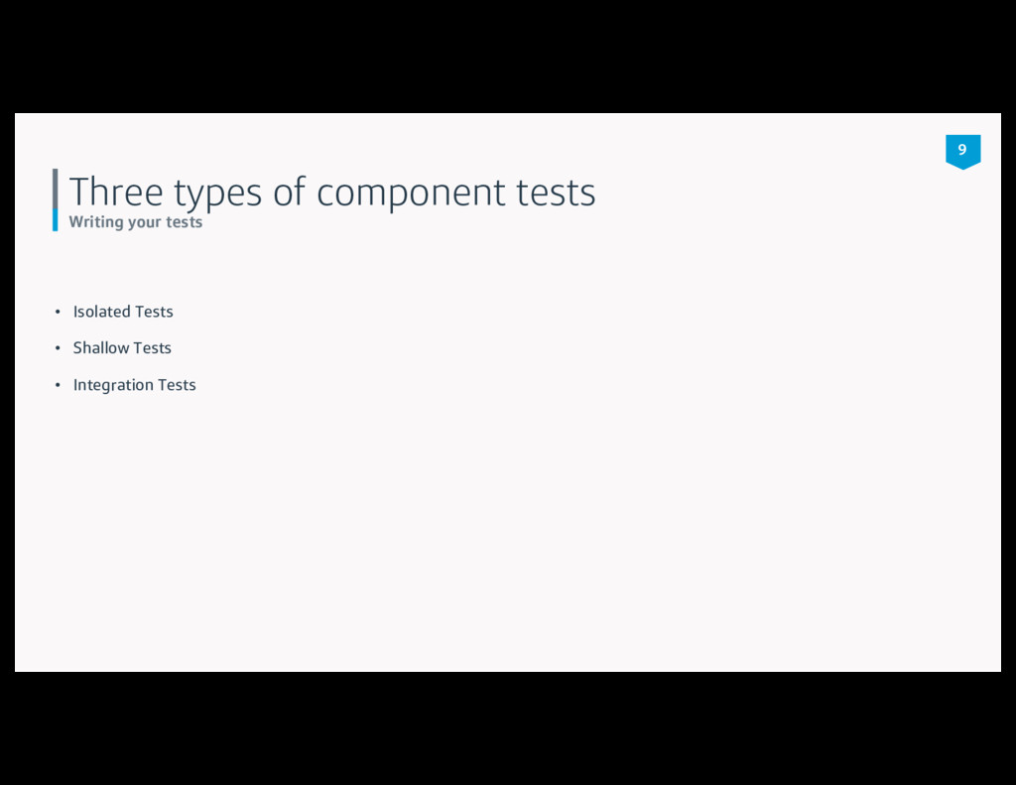Click the black bar above the slide
Image resolution: width=1016 pixels, height=785 pixels.
508,55
